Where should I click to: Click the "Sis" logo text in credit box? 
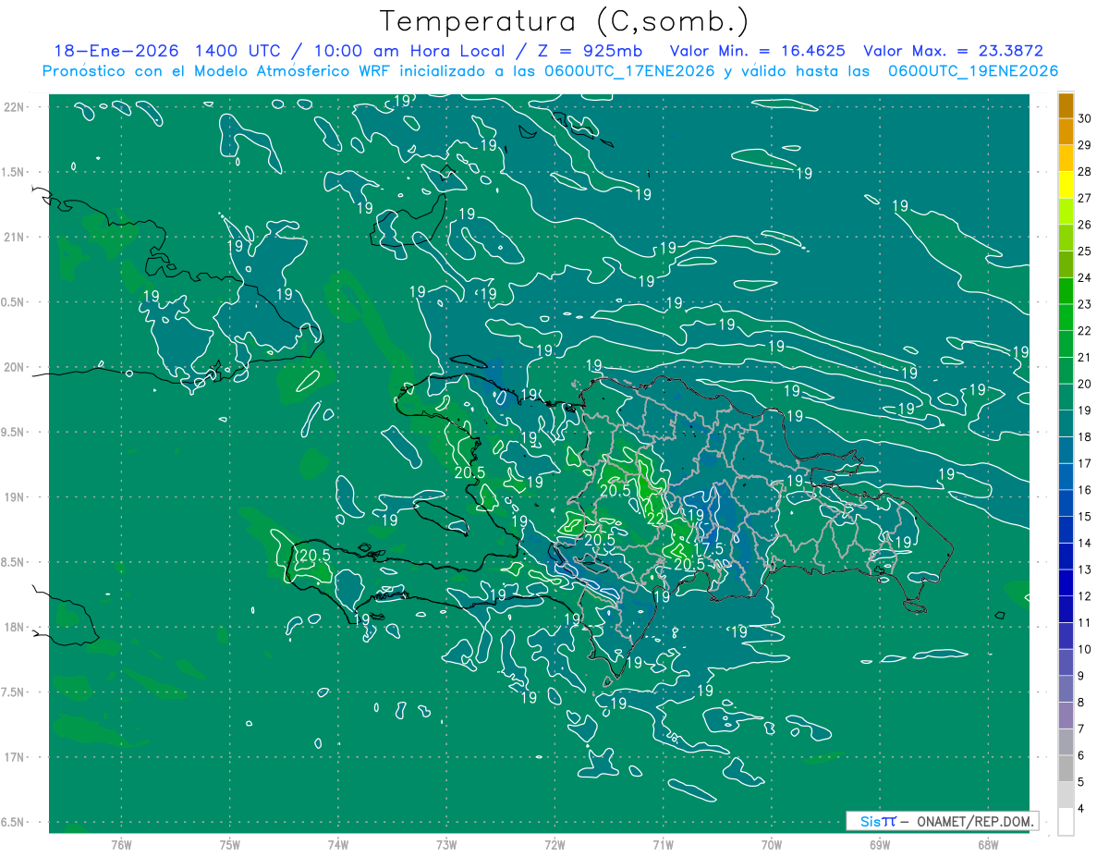coord(870,821)
